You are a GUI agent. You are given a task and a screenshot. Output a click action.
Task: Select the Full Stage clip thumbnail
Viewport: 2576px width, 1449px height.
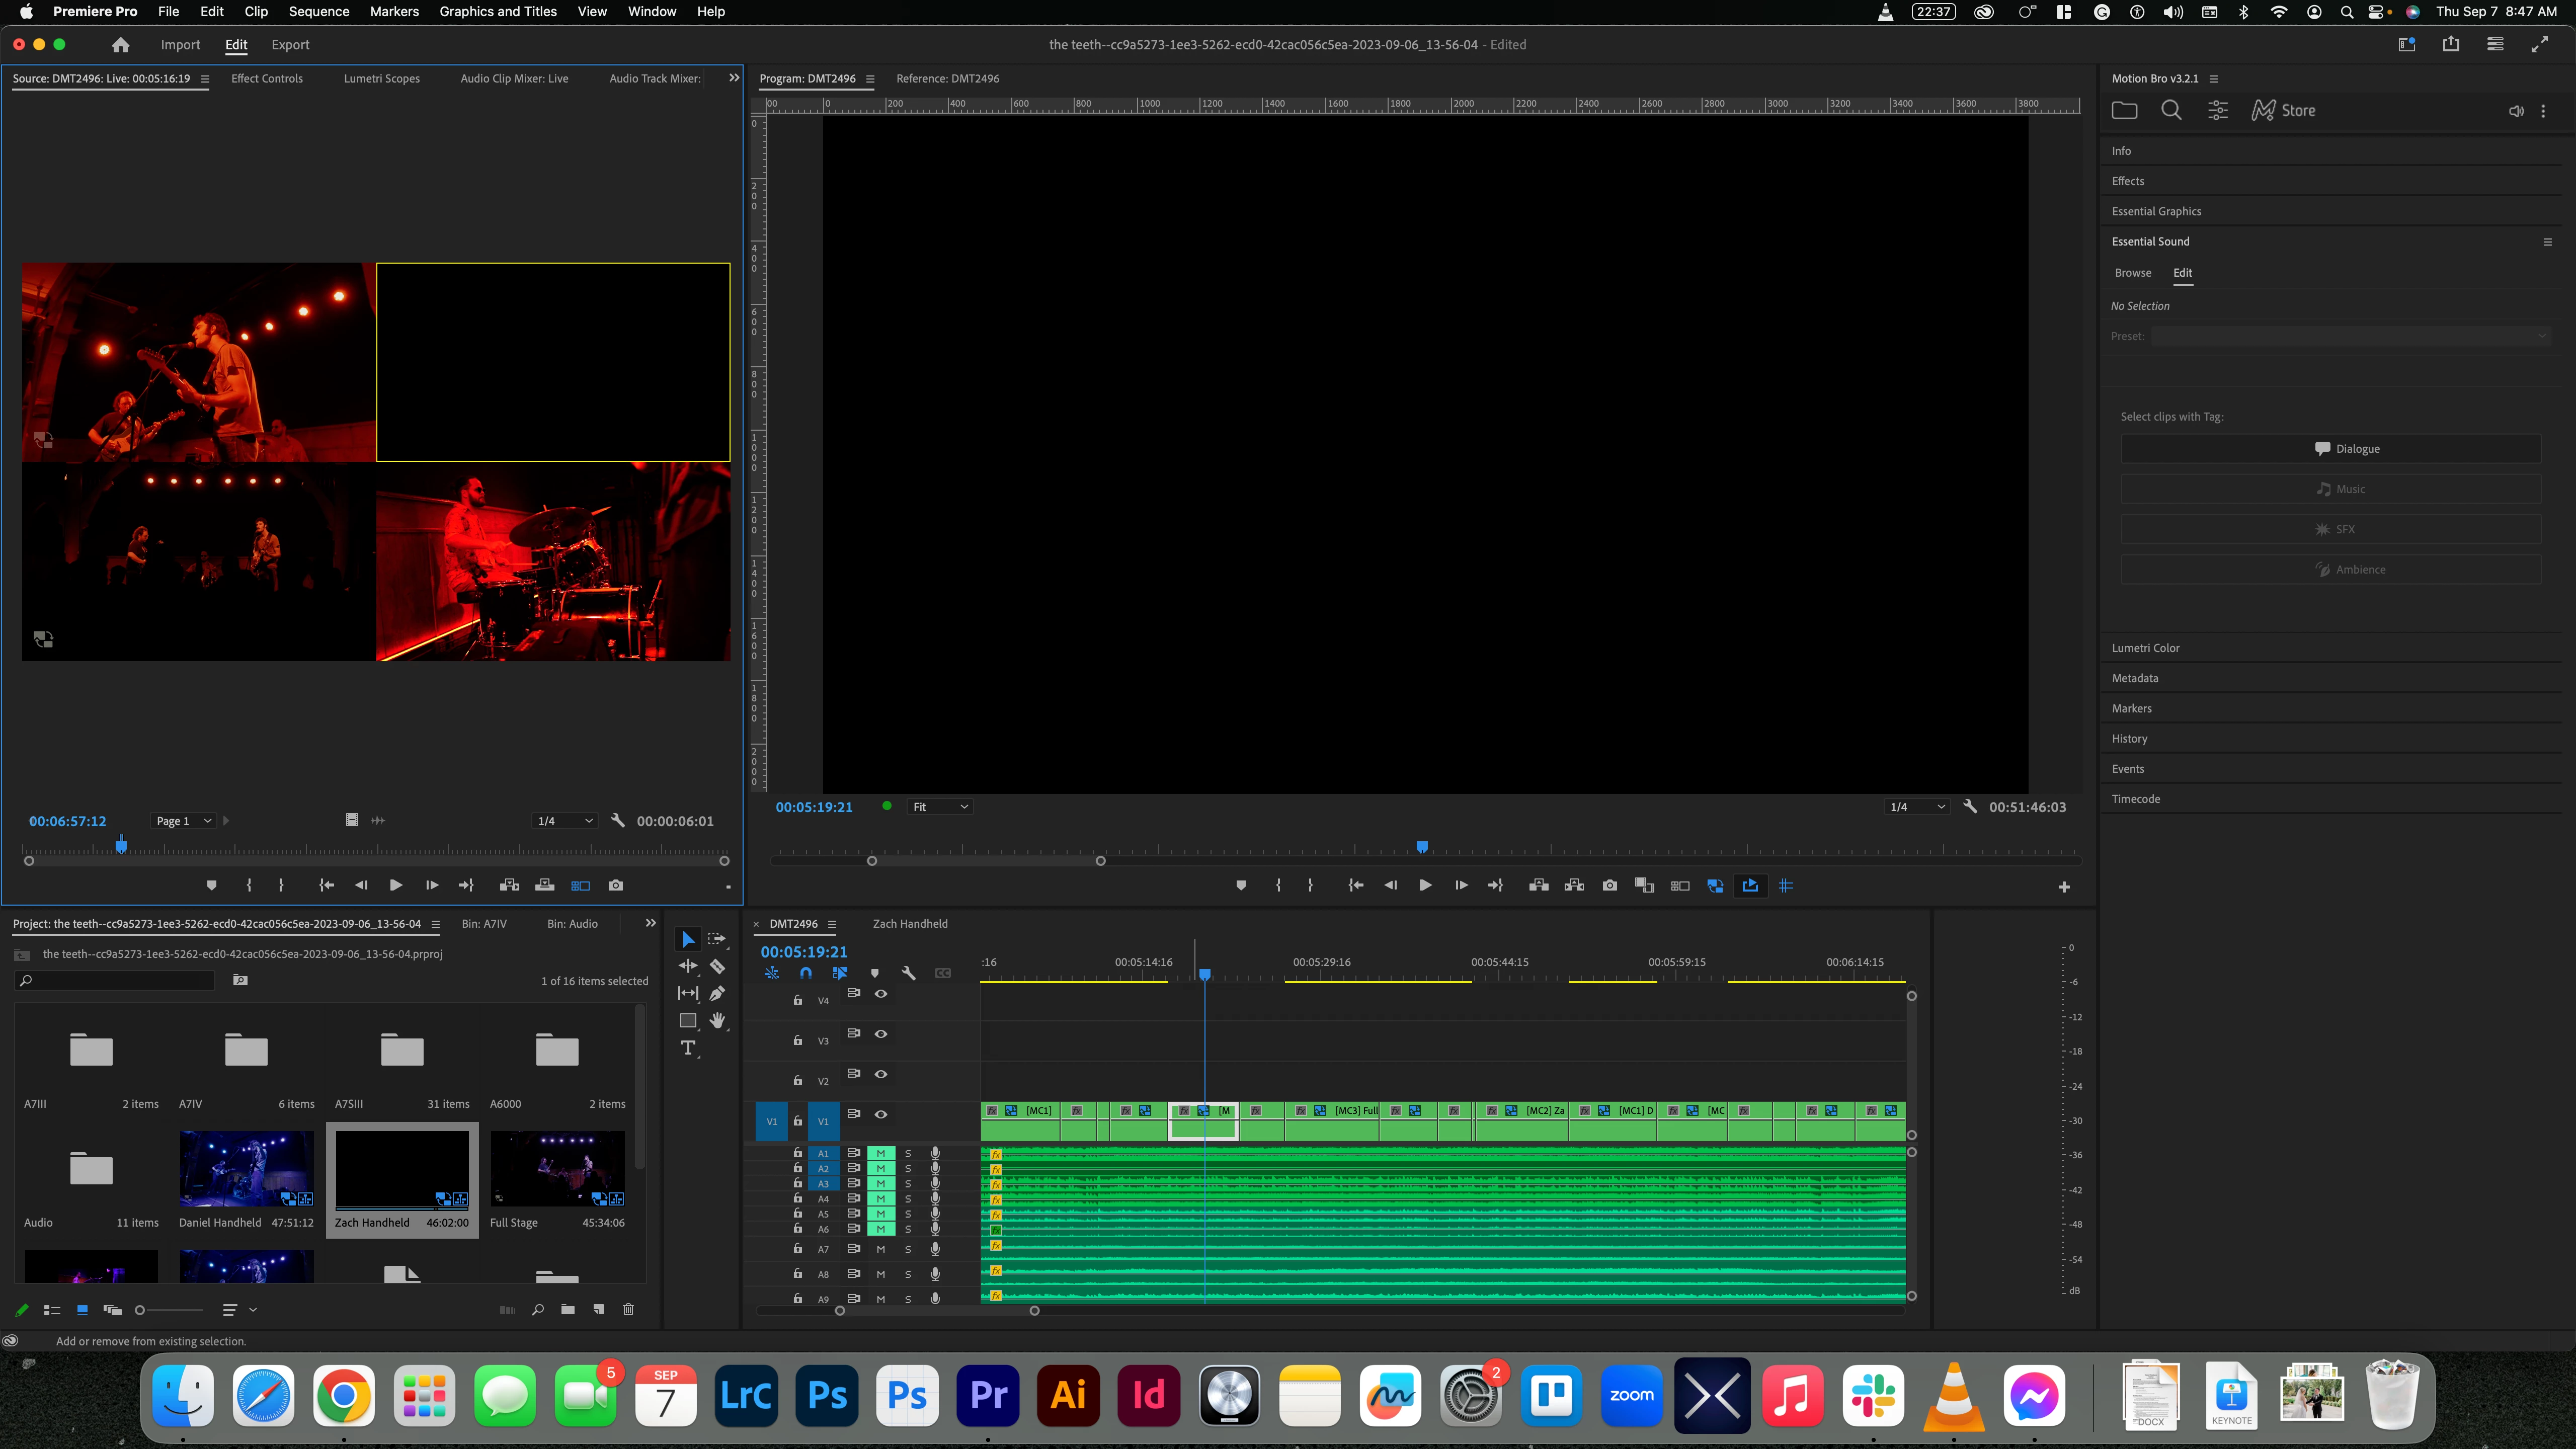click(557, 1168)
